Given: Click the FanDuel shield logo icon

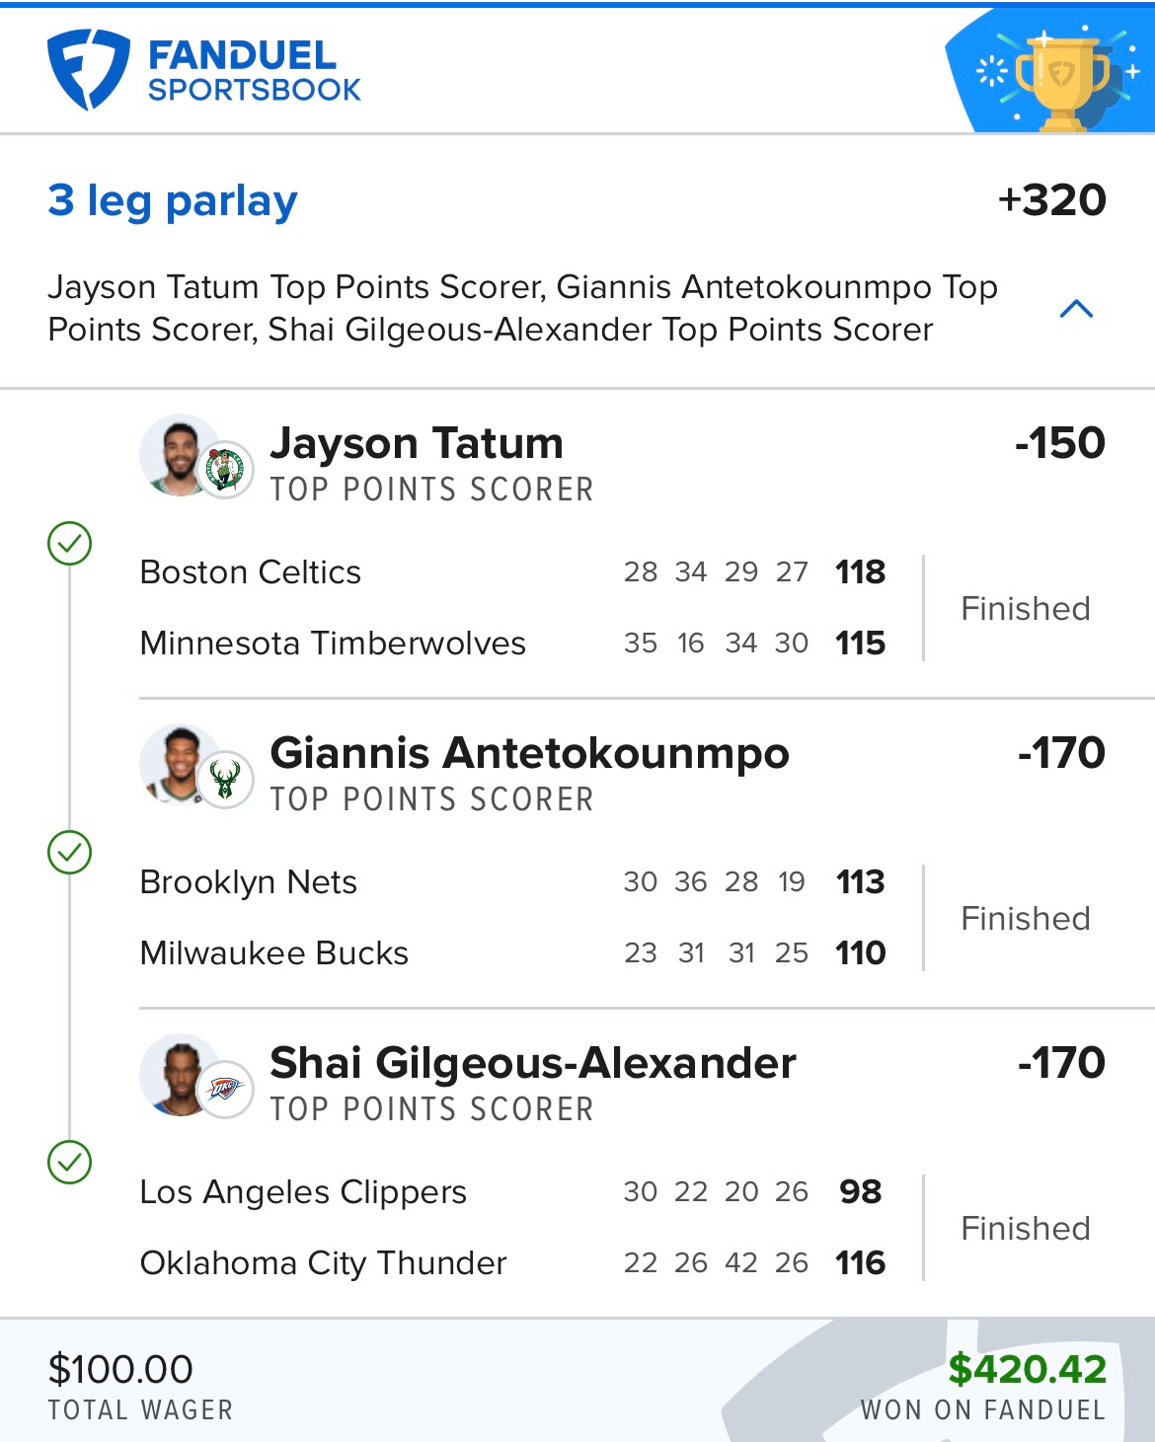Looking at the screenshot, I should [88, 69].
